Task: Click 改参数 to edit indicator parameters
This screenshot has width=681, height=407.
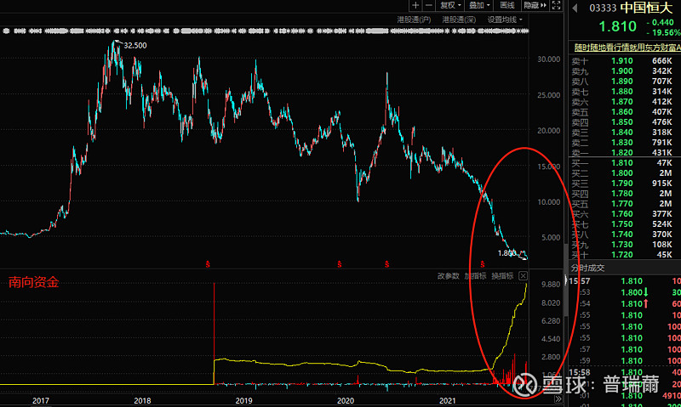Action: (449, 275)
